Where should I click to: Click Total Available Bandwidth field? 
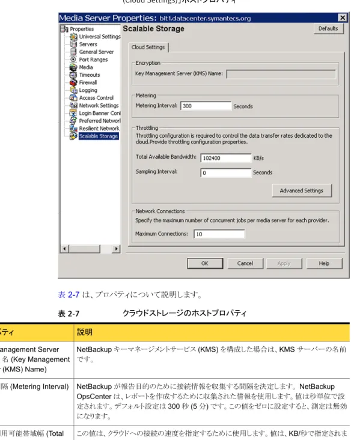225,158
